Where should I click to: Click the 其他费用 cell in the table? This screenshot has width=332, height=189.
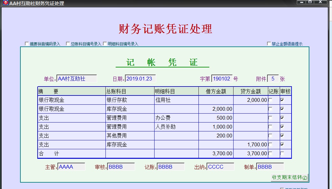(x=130, y=136)
